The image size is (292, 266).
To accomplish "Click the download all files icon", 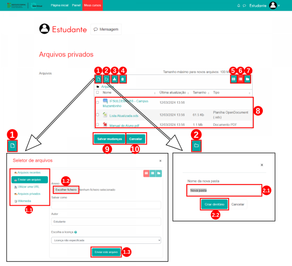I will click(115, 79).
